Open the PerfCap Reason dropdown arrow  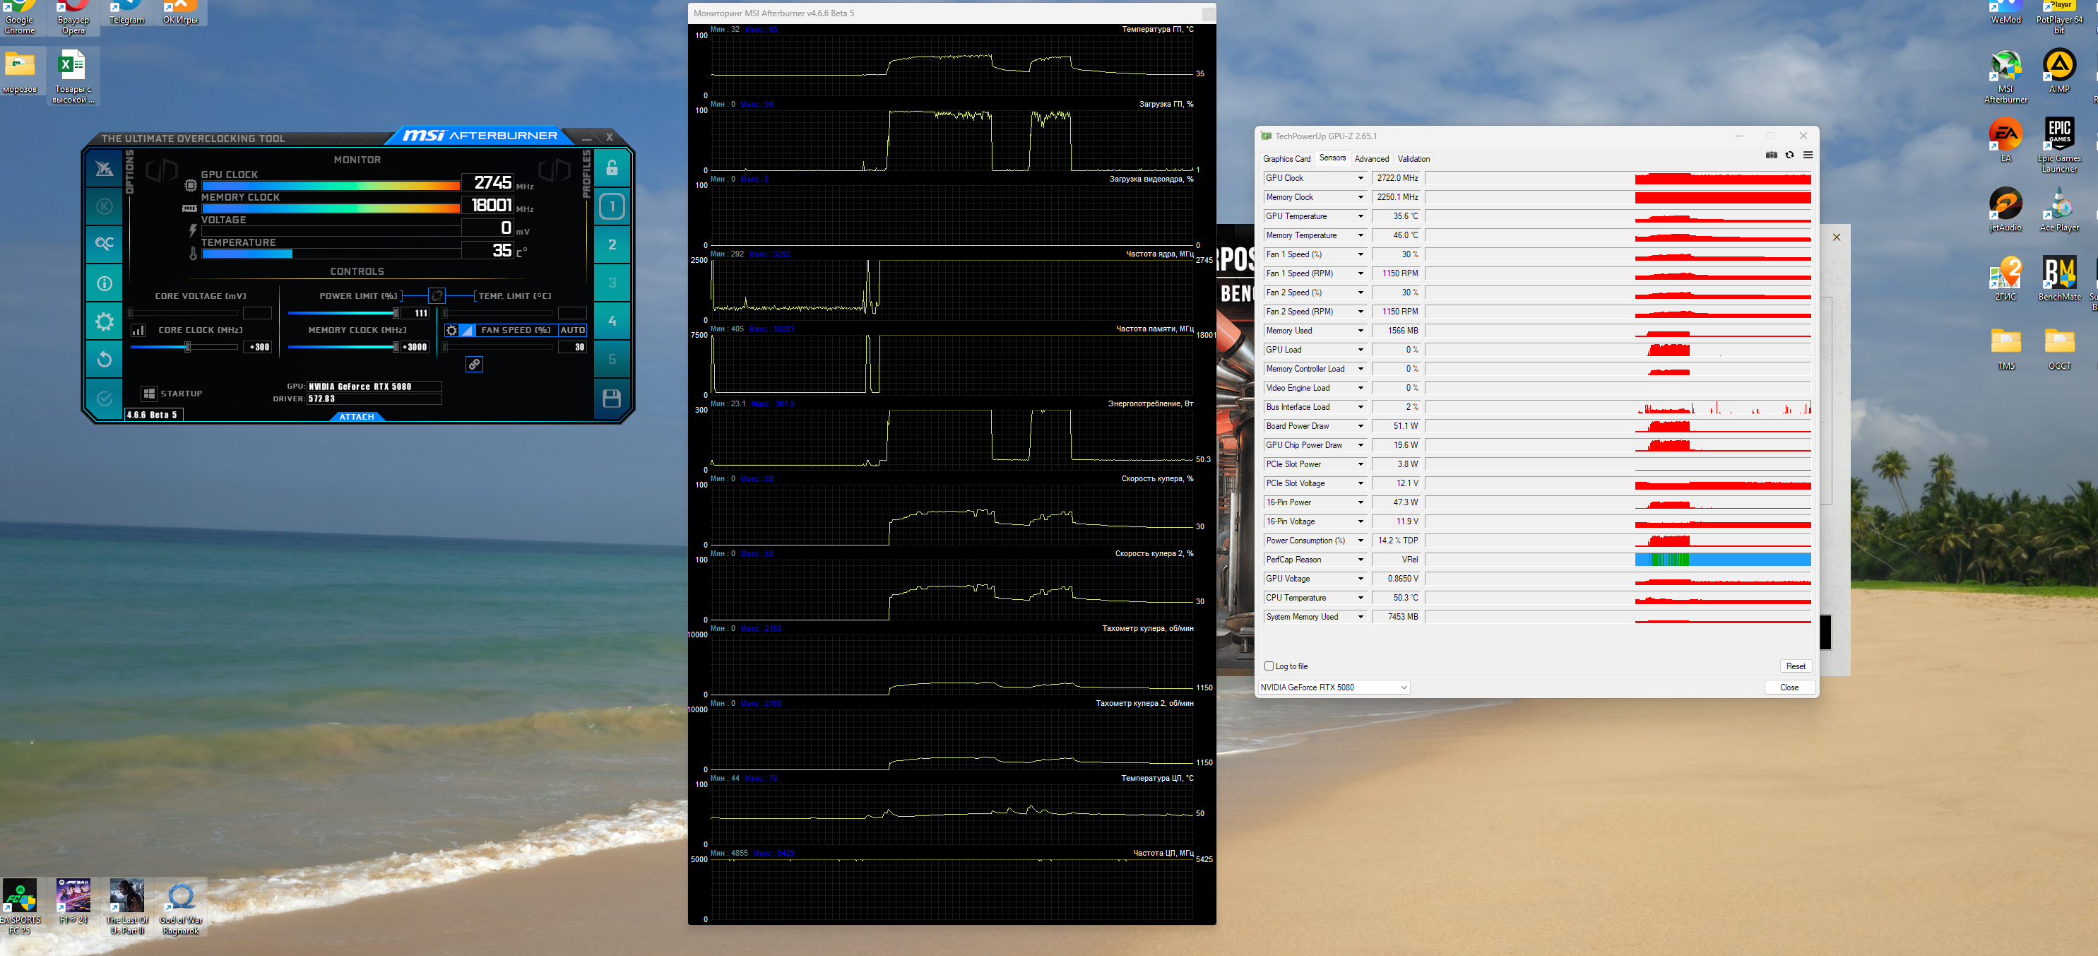pos(1360,560)
